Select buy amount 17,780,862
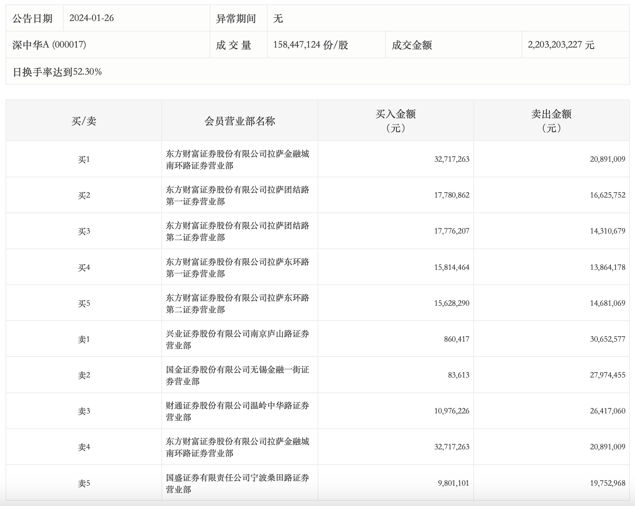Viewport: 635px width, 506px height. pyautogui.click(x=451, y=195)
